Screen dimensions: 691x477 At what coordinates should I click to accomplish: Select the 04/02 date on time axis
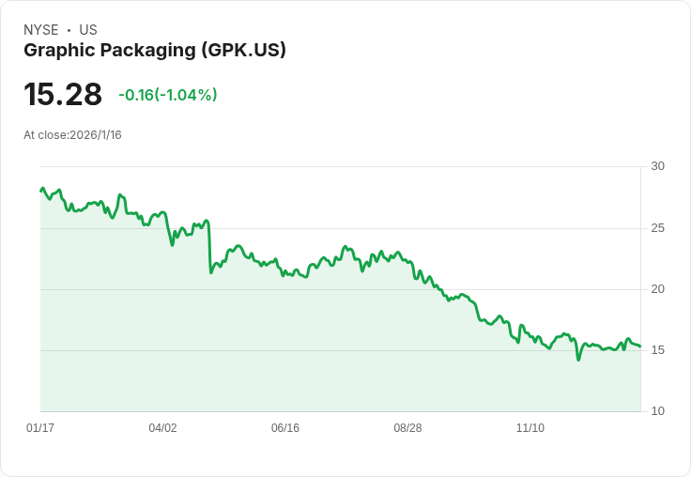click(x=162, y=428)
